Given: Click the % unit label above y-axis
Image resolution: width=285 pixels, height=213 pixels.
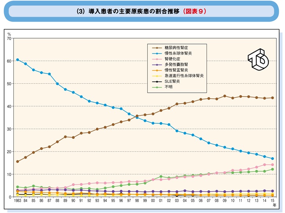Looking at the screenshot, I should tap(9, 34).
